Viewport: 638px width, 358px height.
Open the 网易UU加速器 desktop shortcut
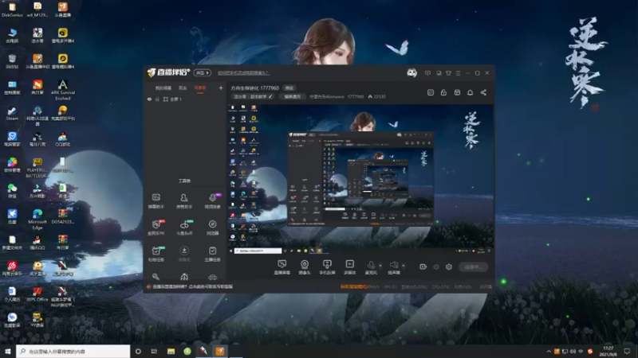tap(37, 115)
